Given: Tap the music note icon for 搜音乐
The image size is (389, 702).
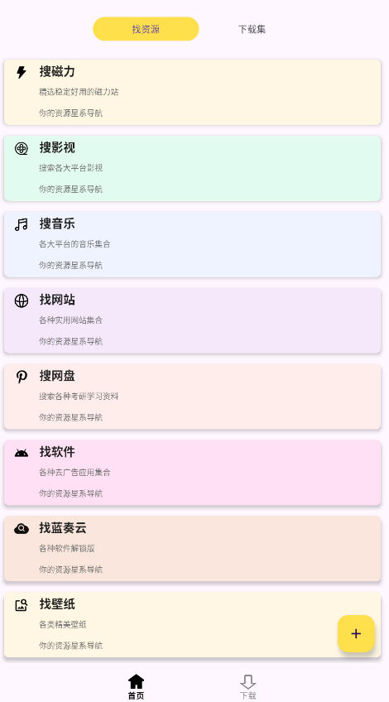Looking at the screenshot, I should pos(21,224).
